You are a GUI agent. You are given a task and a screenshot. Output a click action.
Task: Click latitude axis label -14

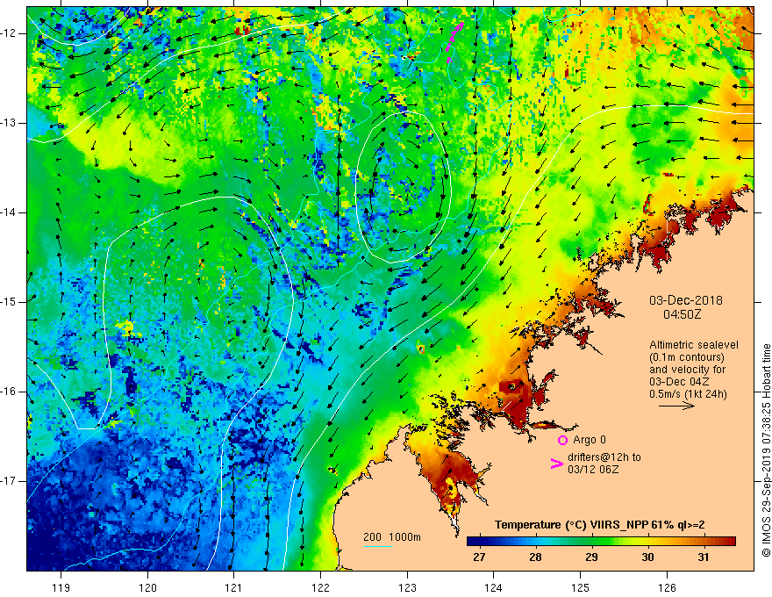pyautogui.click(x=9, y=212)
